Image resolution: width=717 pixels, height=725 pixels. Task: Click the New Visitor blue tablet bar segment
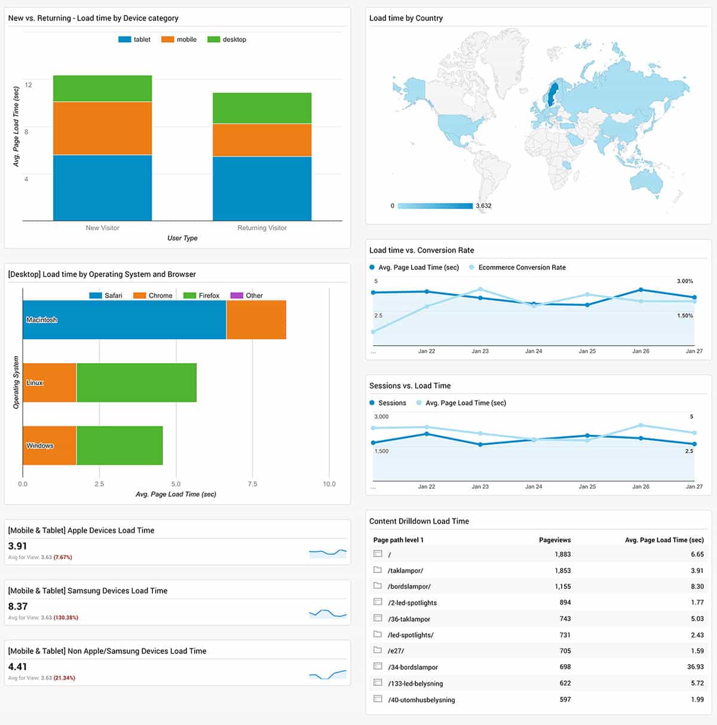coord(102,188)
